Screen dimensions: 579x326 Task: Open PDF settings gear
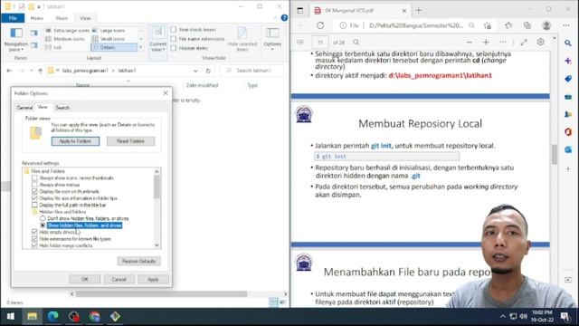click(541, 43)
